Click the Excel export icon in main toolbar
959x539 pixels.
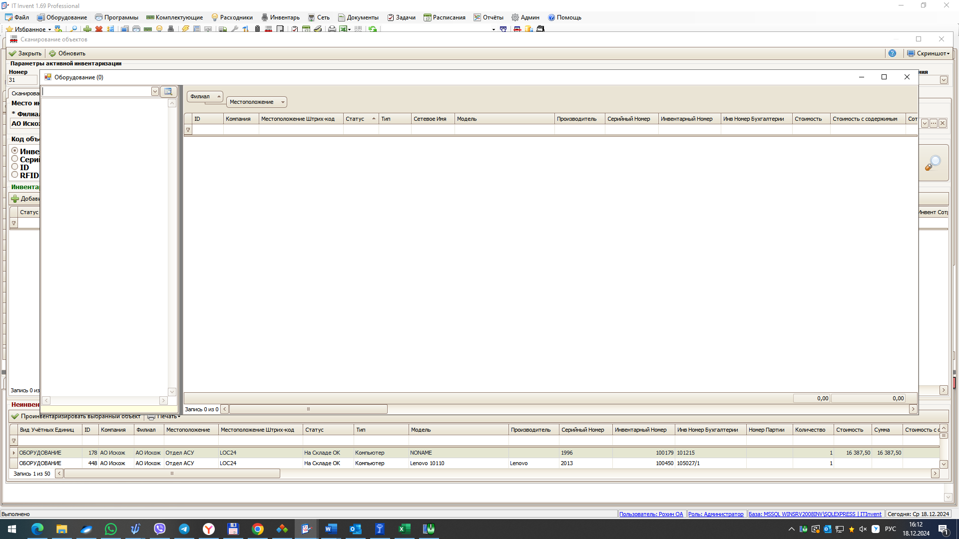[x=343, y=29]
